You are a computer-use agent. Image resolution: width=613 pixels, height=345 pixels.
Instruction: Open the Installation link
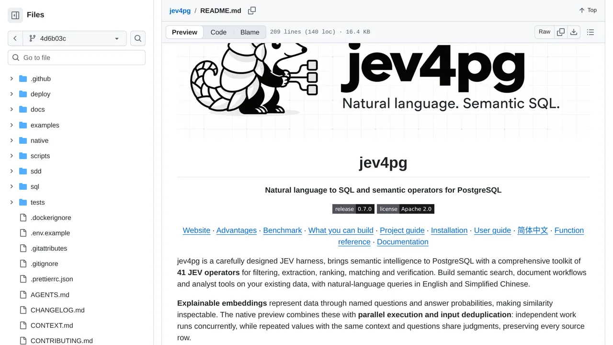[x=449, y=230]
